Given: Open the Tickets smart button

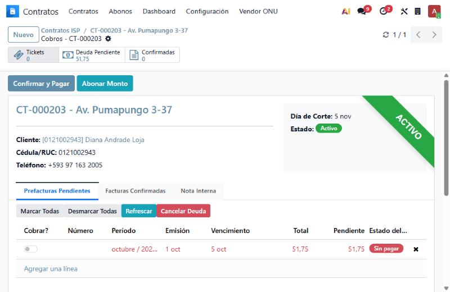Looking at the screenshot, I should (x=33, y=55).
